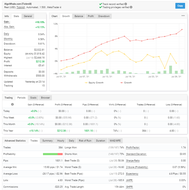Select the Chart tab
Viewport: 189px width, 190px height.
(55, 16)
